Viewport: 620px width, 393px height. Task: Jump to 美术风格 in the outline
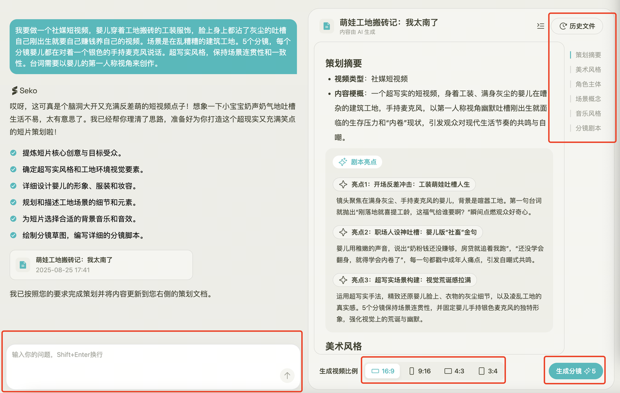(x=588, y=70)
